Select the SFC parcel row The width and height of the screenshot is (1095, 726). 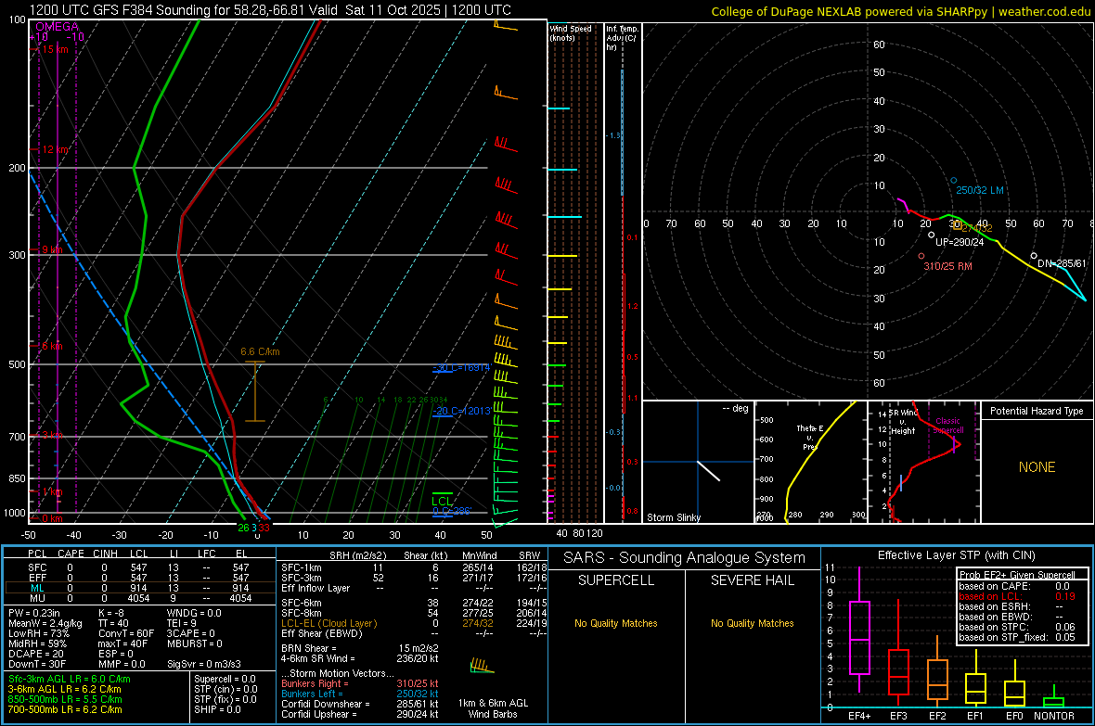pos(139,567)
